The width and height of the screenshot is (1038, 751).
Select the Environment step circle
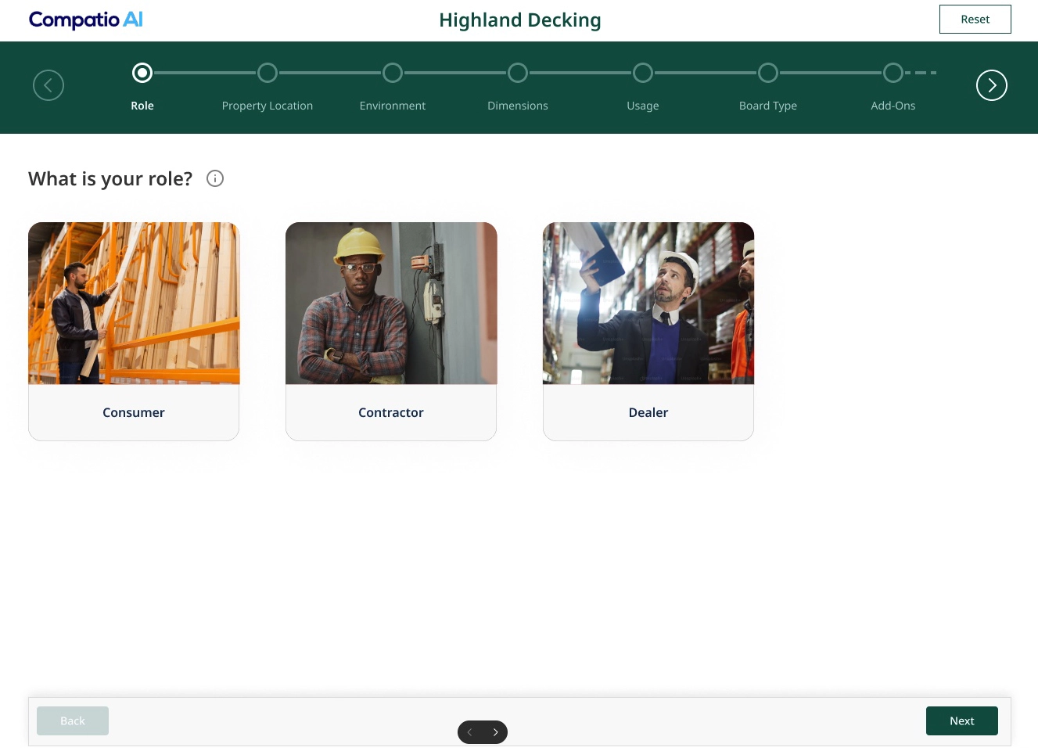[x=393, y=73]
